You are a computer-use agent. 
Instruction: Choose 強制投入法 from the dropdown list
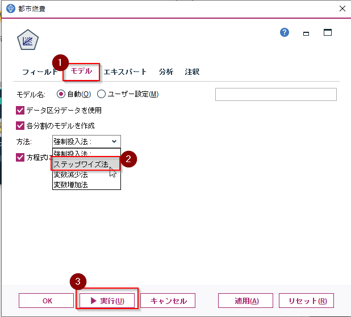[x=86, y=153]
